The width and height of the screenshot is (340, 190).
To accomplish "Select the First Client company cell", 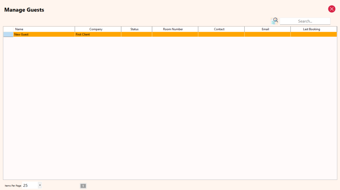I will (x=98, y=34).
